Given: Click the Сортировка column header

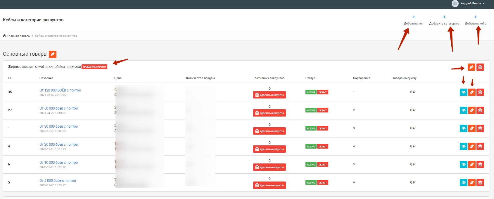Looking at the screenshot, I should coord(361,78).
